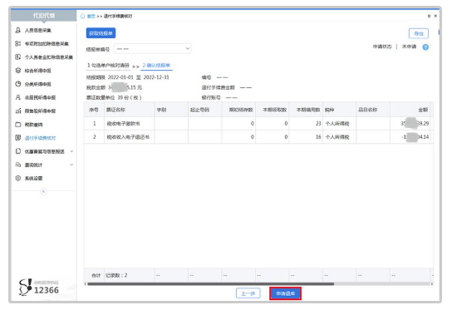Click the window maximize icon at top right

click(x=429, y=16)
